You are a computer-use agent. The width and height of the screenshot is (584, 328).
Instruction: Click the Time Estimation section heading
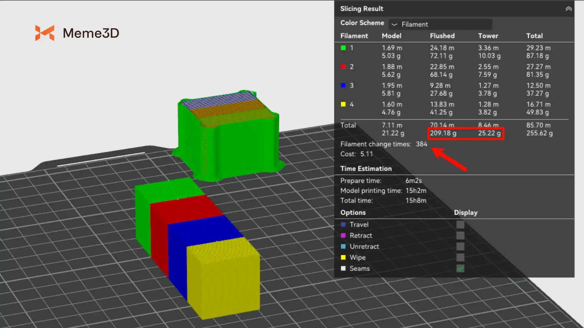(x=366, y=169)
